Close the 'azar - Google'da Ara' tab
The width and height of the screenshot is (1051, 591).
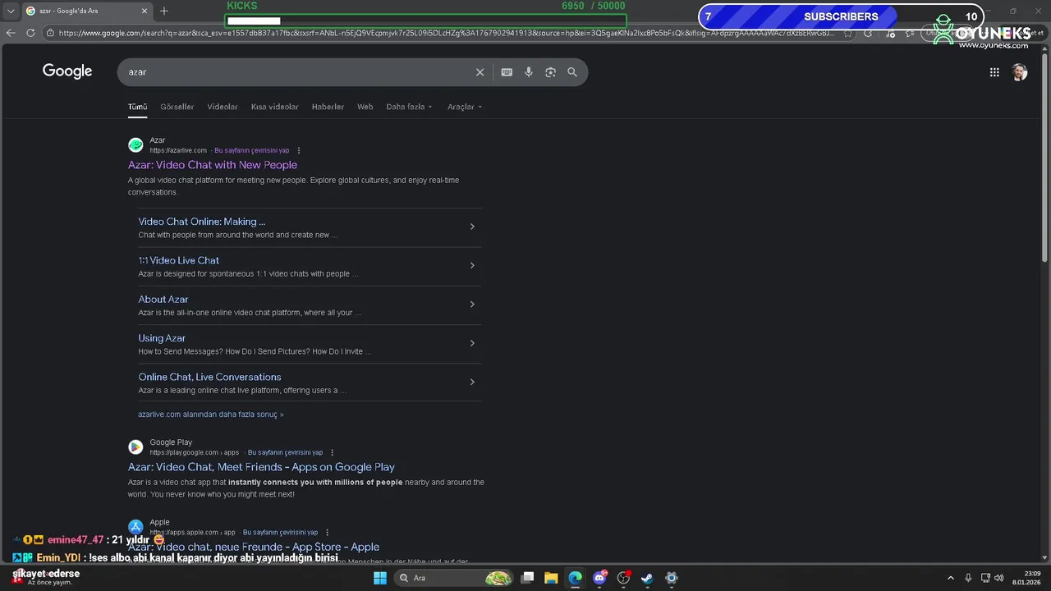tap(145, 11)
